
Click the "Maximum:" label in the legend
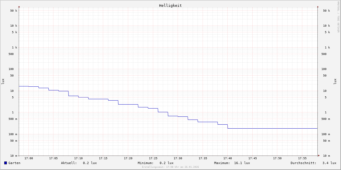[x=222, y=163]
